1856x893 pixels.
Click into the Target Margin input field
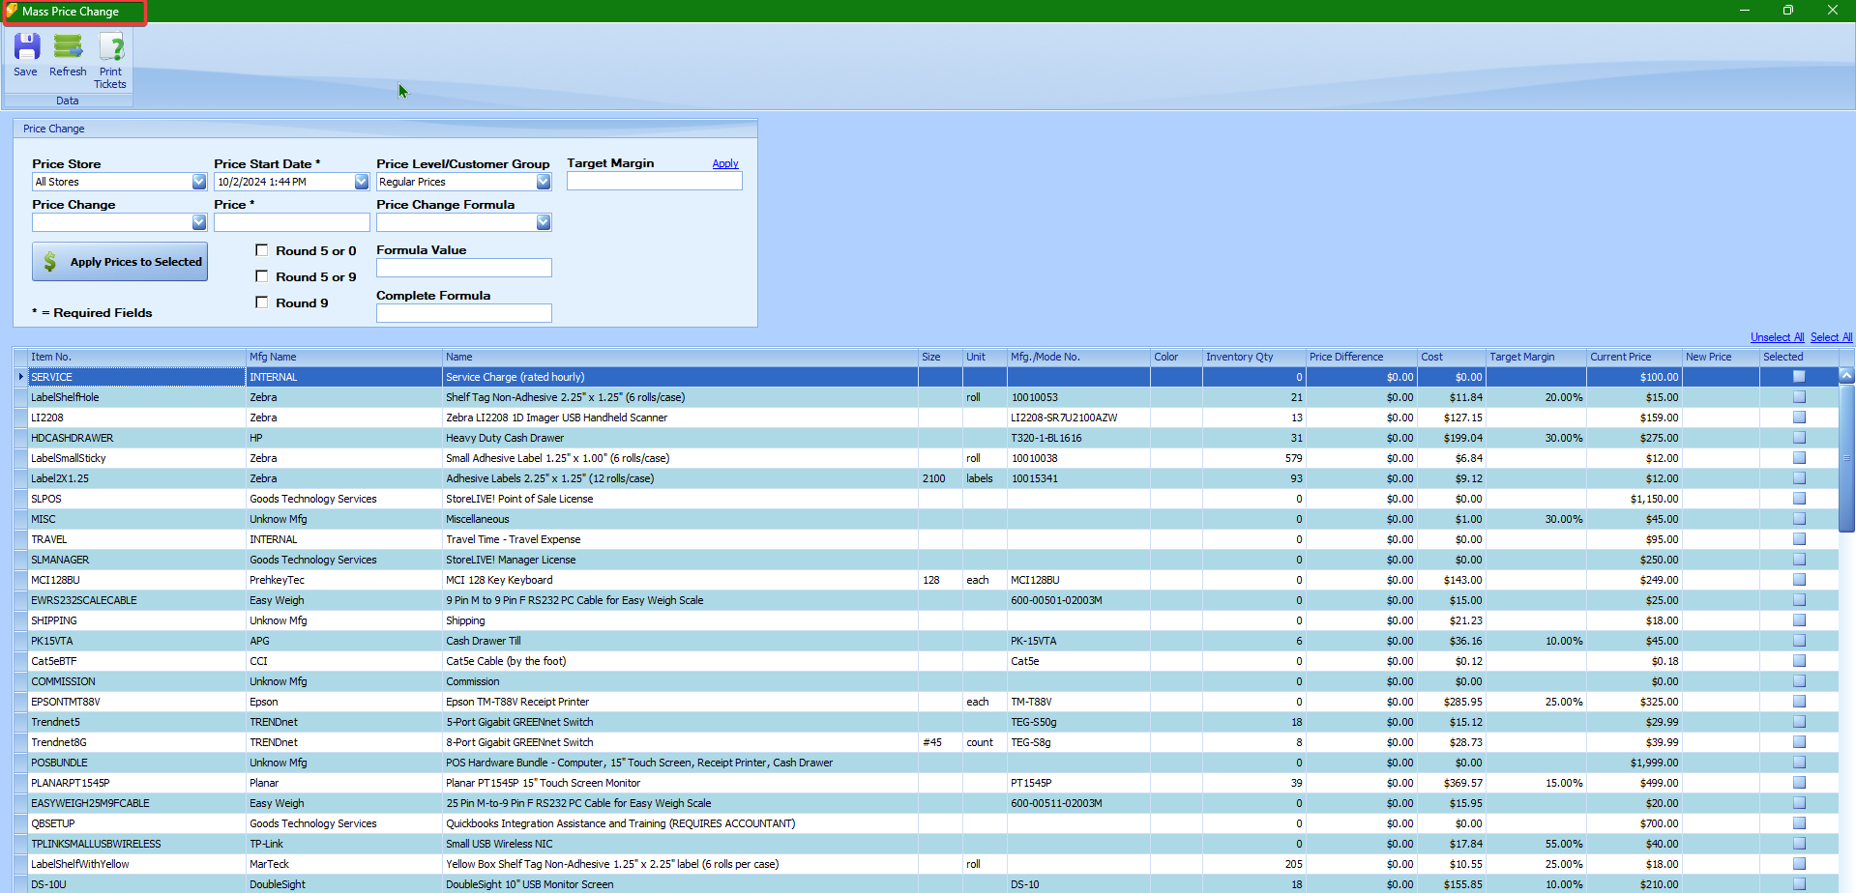coord(654,182)
